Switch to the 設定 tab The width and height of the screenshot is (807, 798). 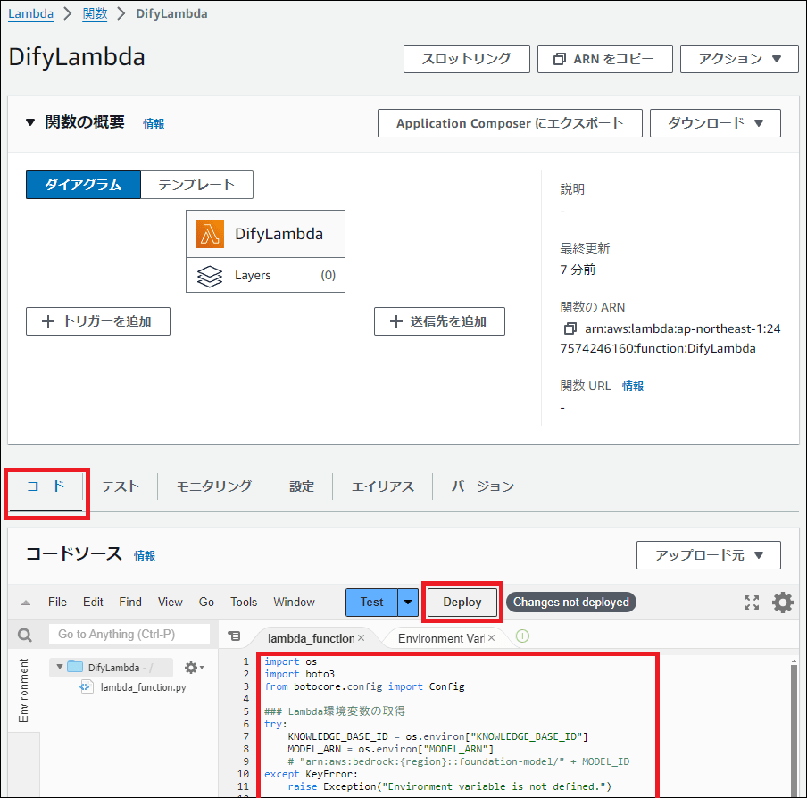[x=302, y=486]
